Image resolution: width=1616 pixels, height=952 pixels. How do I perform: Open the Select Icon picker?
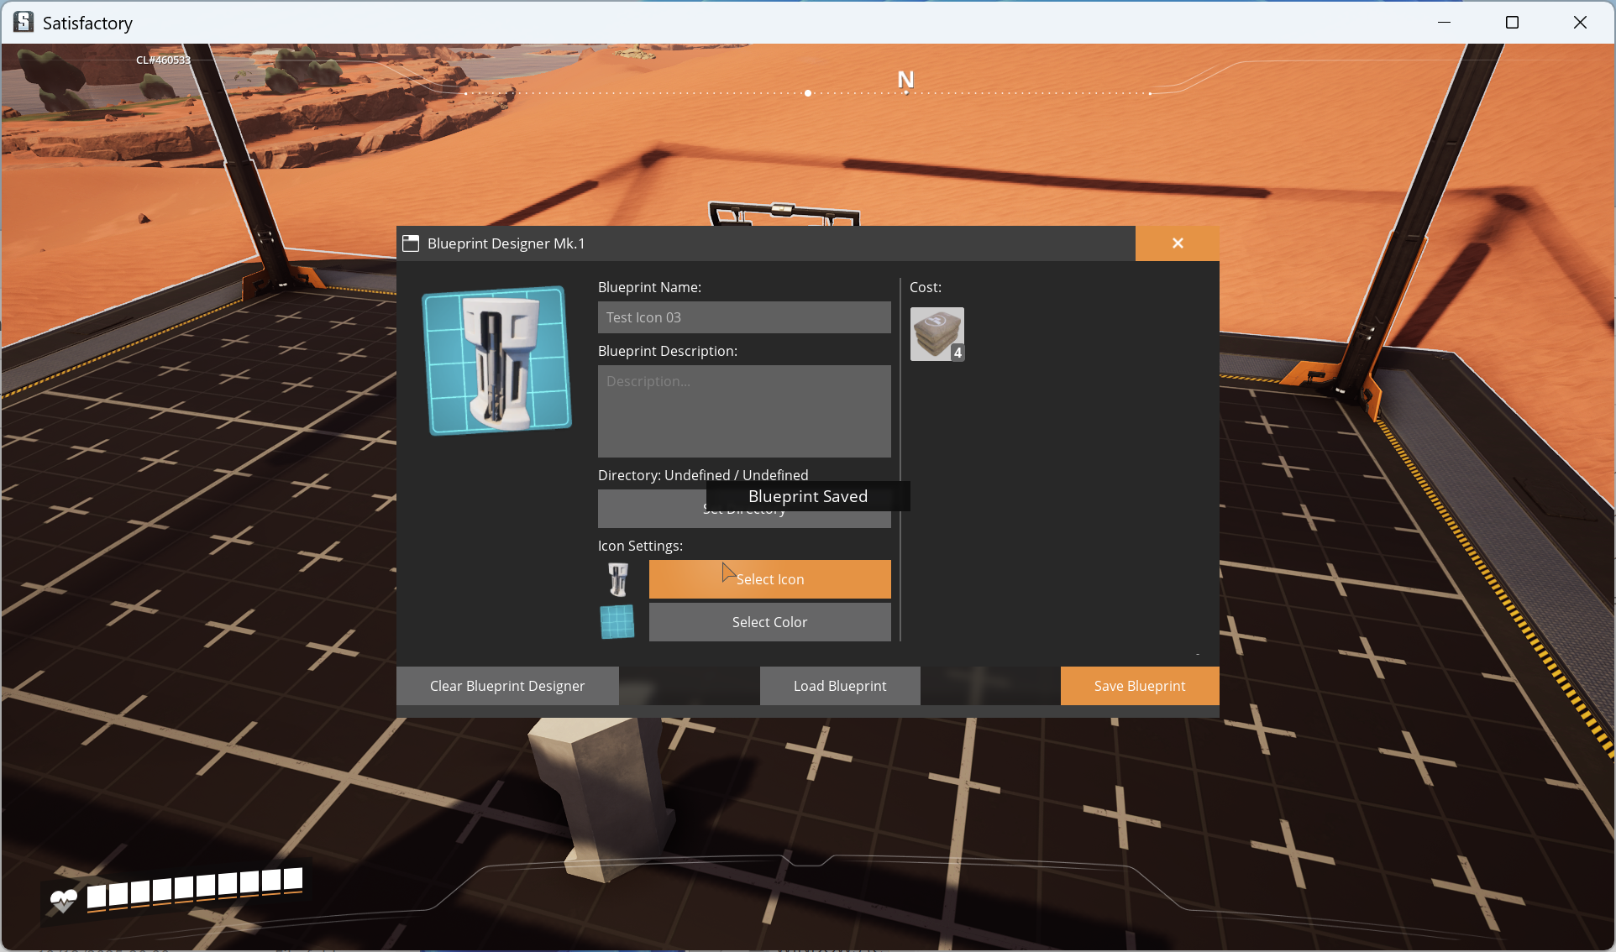[769, 579]
